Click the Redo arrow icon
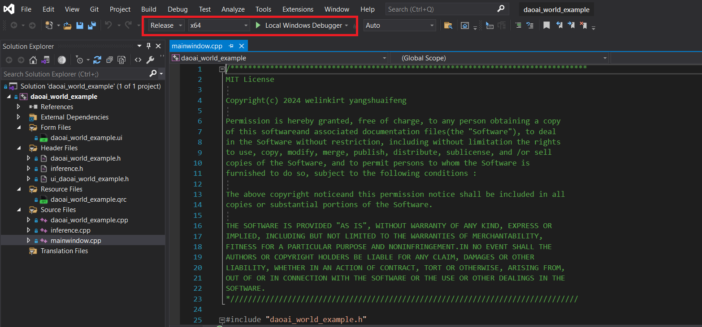Image resolution: width=702 pixels, height=327 pixels. (128, 25)
